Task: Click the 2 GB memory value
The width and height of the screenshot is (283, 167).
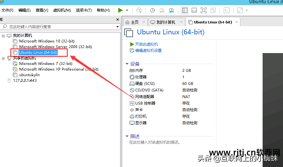Action: click(187, 71)
